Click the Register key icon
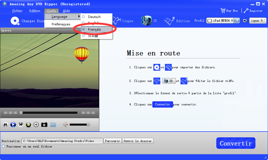The image size is (268, 160). (x=246, y=11)
